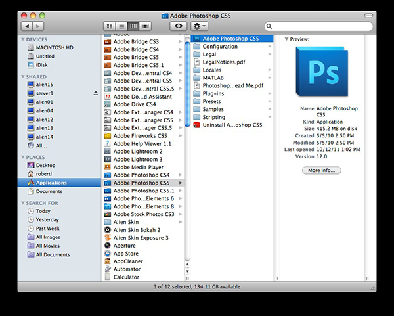Select MACINTOSH HD drive icon
The width and height of the screenshot is (394, 316).
(x=31, y=47)
